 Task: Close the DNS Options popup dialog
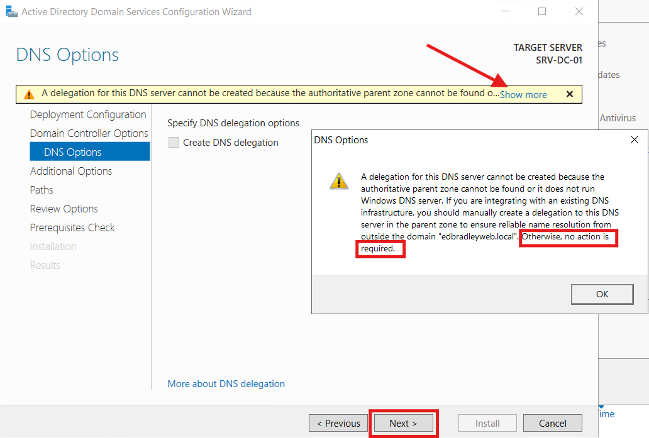point(635,140)
